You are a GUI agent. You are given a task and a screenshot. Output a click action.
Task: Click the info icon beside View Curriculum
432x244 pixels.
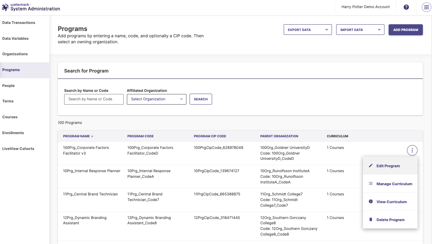[371, 201]
